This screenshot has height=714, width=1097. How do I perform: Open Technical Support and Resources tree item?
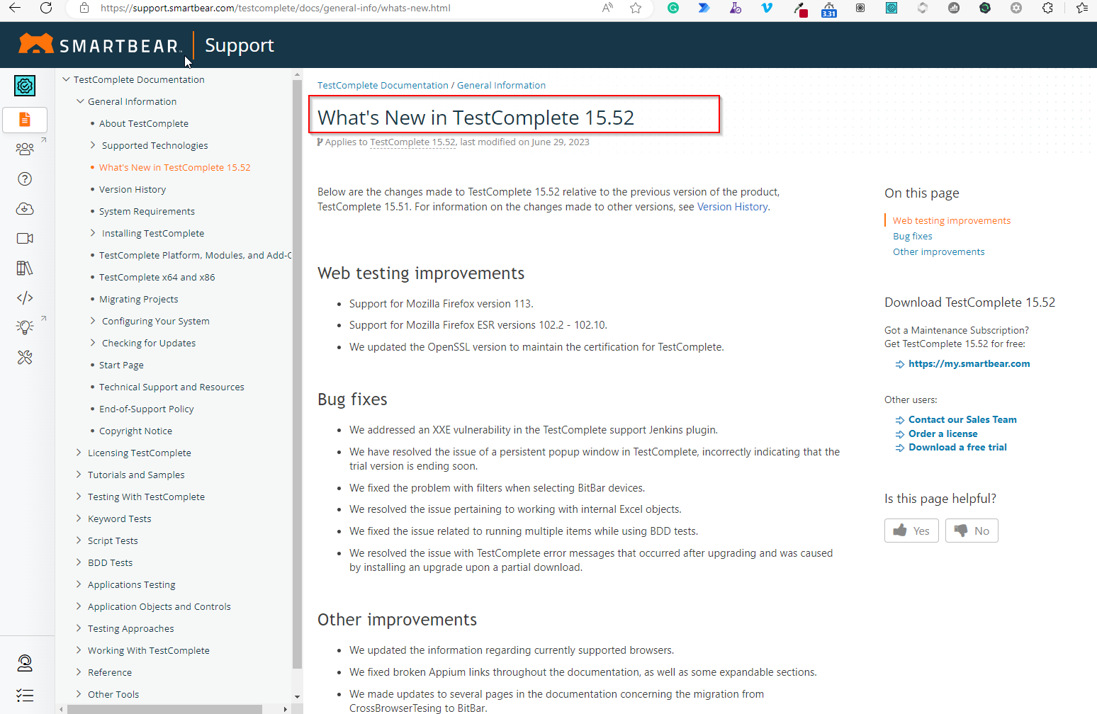coord(171,387)
